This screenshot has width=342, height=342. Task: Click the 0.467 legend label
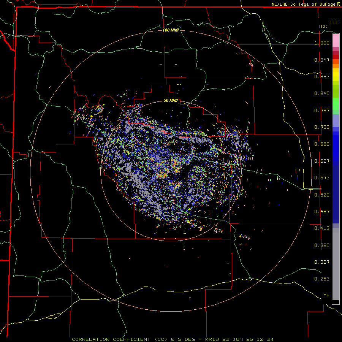pos(322,212)
